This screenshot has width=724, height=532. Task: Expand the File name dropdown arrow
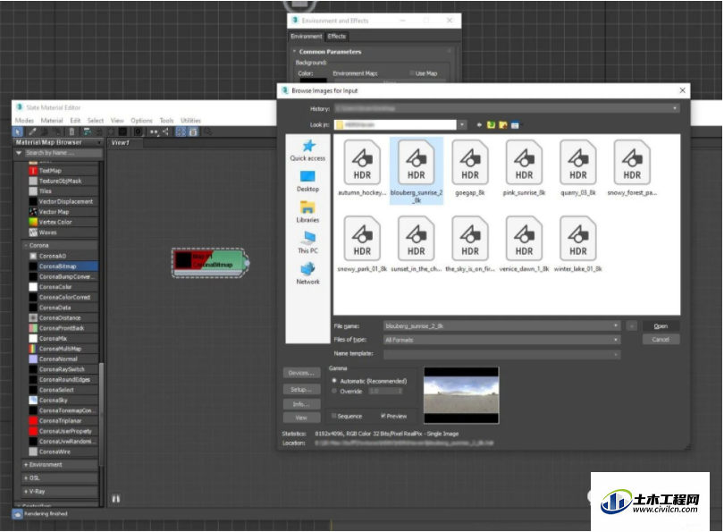(616, 326)
